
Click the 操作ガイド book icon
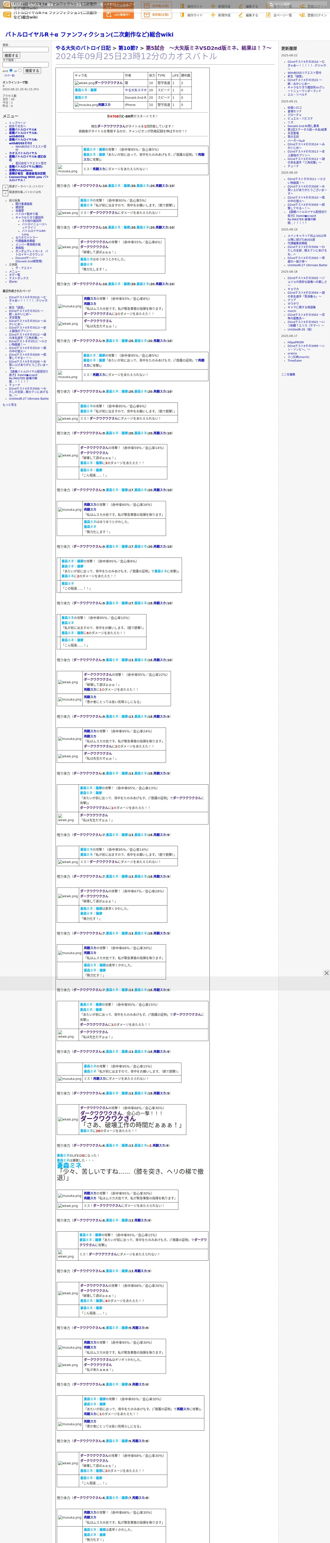(x=183, y=15)
